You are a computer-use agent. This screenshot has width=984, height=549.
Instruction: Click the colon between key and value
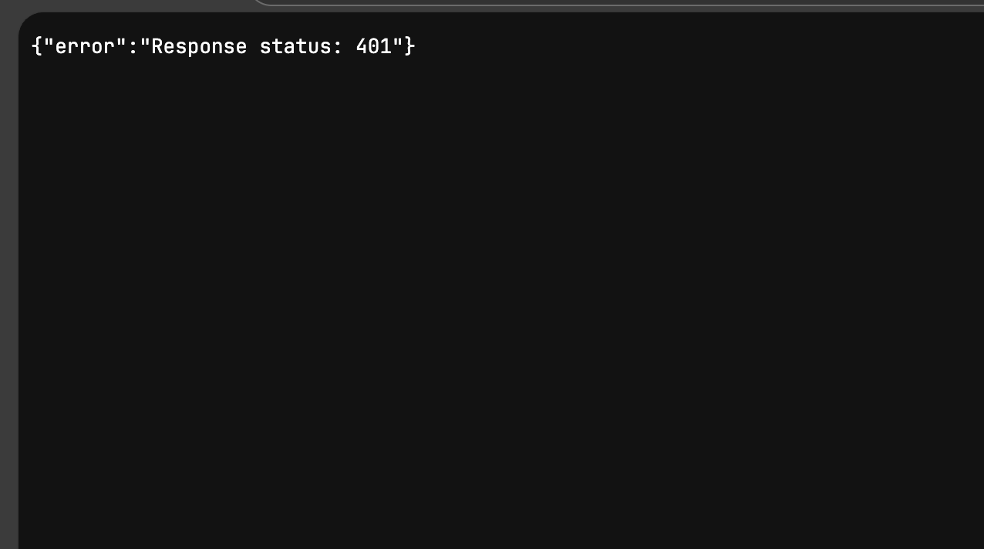coord(133,47)
